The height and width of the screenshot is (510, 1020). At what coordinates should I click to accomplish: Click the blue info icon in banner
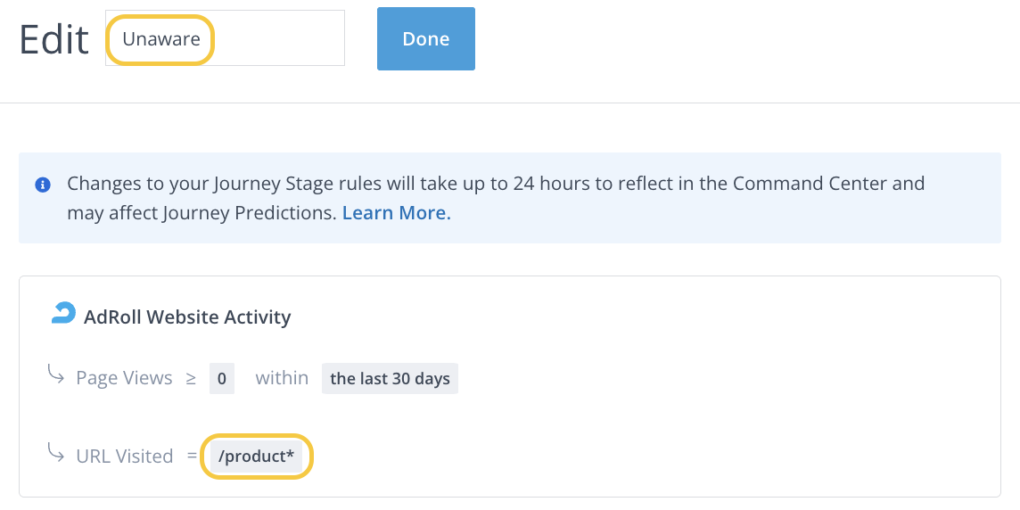(42, 185)
